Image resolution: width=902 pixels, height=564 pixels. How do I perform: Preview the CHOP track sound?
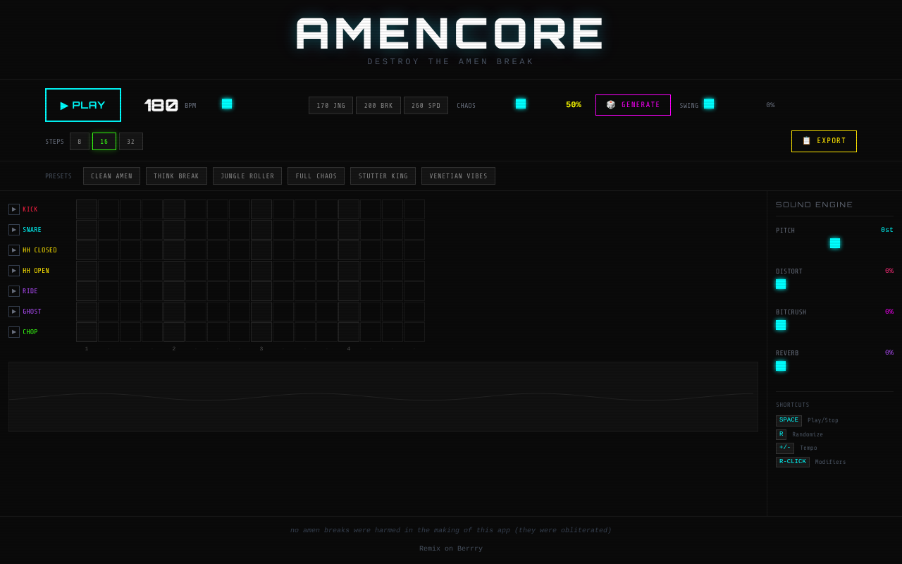tap(14, 332)
